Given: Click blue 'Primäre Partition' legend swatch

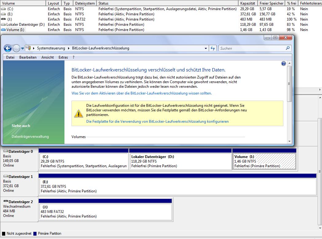Looking at the screenshot, I should [35, 233].
